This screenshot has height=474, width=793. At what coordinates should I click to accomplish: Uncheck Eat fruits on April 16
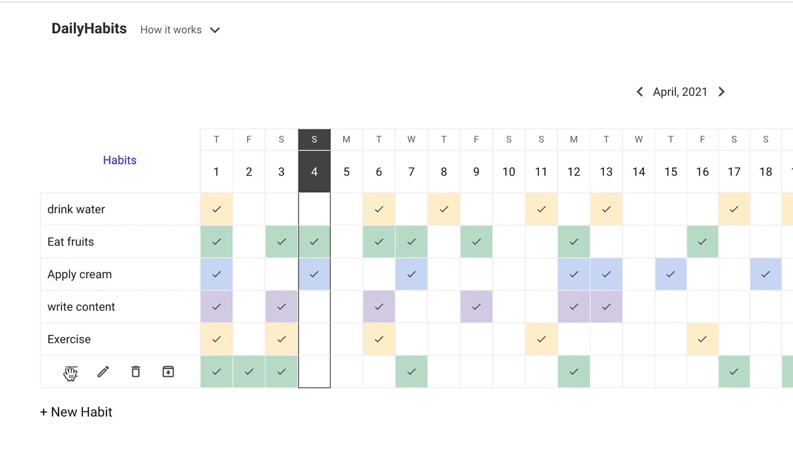tap(702, 242)
